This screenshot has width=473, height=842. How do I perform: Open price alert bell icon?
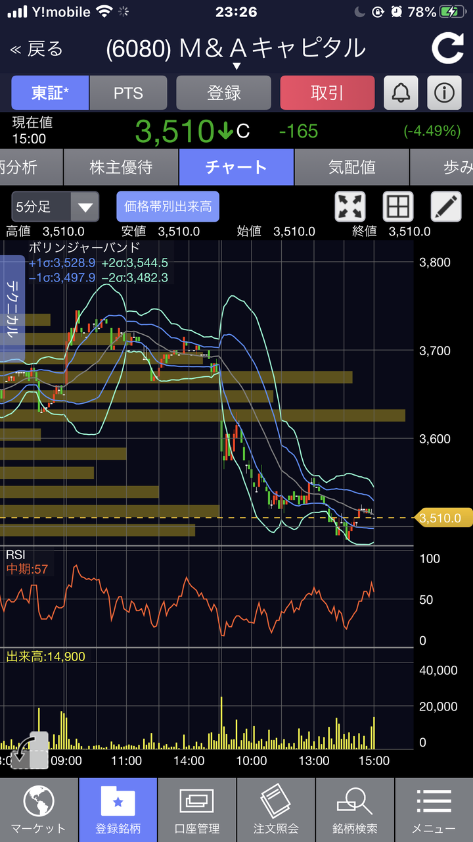tap(400, 93)
